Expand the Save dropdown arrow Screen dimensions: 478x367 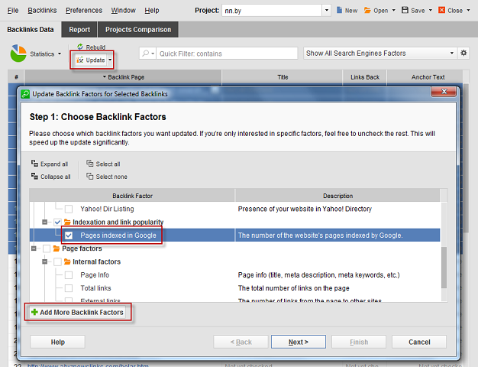[431, 11]
